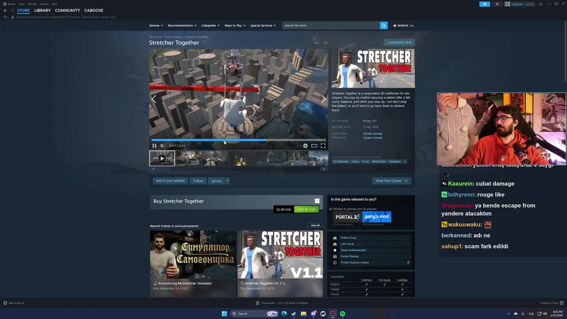
Task: Open File Explorer from taskbar
Action: click(303, 314)
